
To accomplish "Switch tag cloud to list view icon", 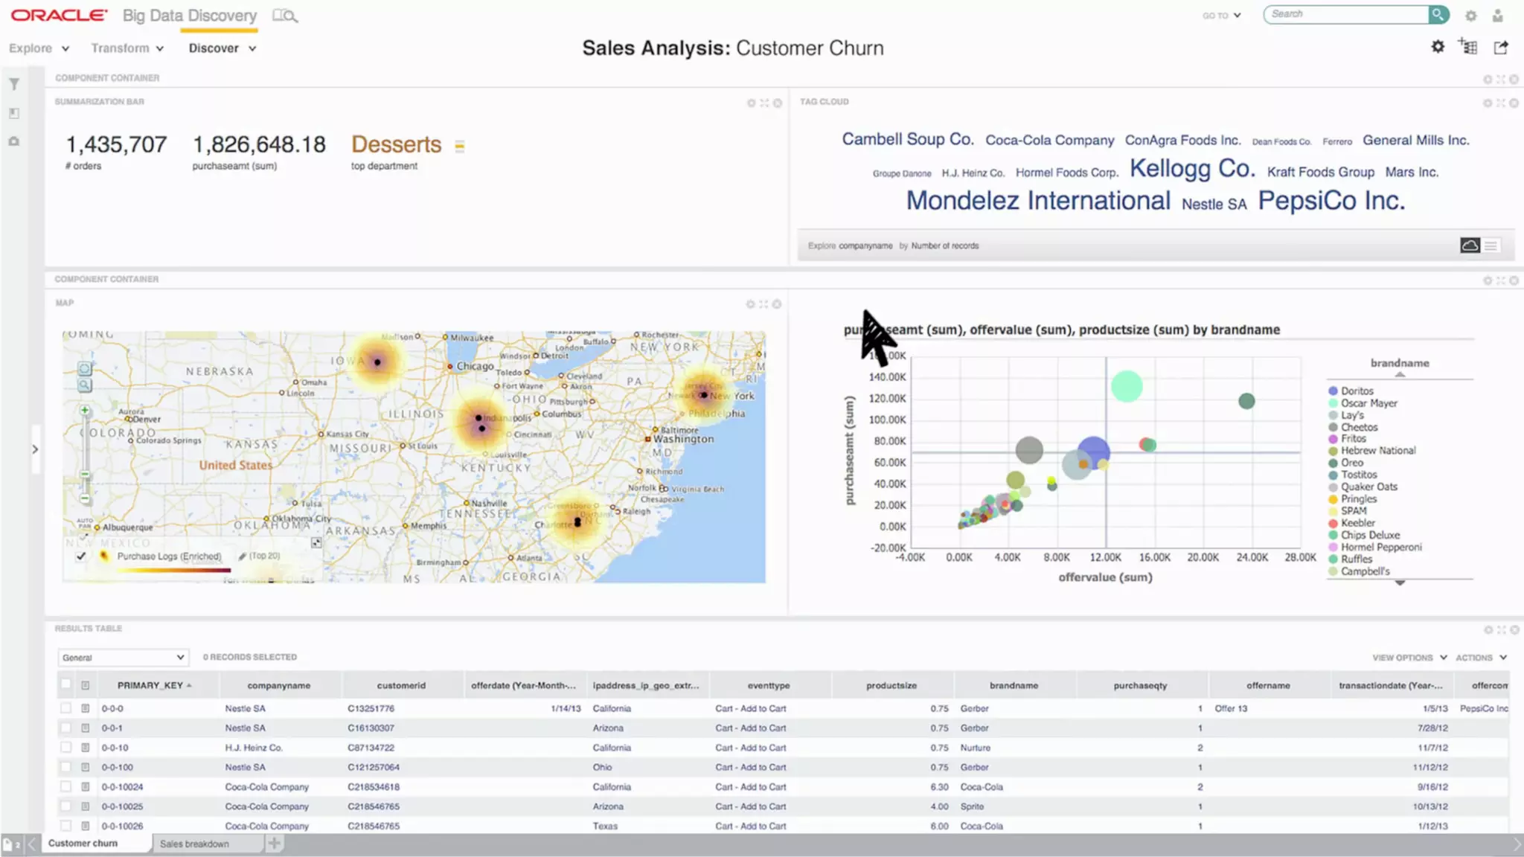I will (1491, 246).
